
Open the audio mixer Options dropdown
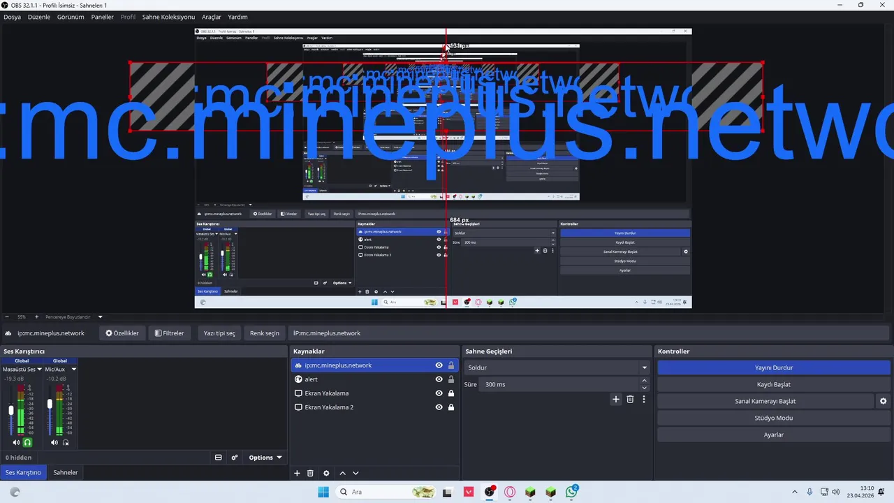tap(265, 458)
